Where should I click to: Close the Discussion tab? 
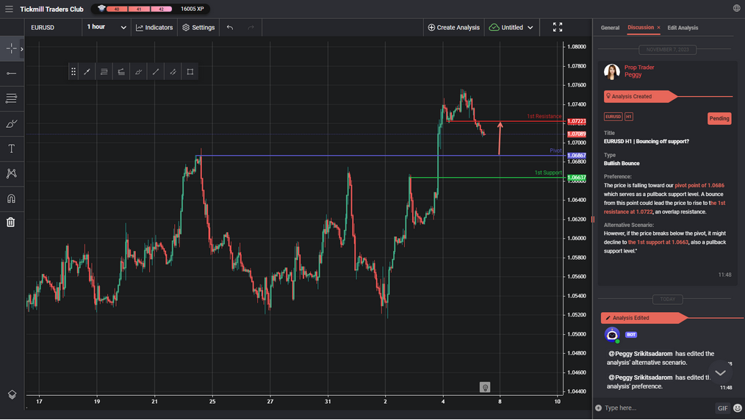tap(658, 27)
